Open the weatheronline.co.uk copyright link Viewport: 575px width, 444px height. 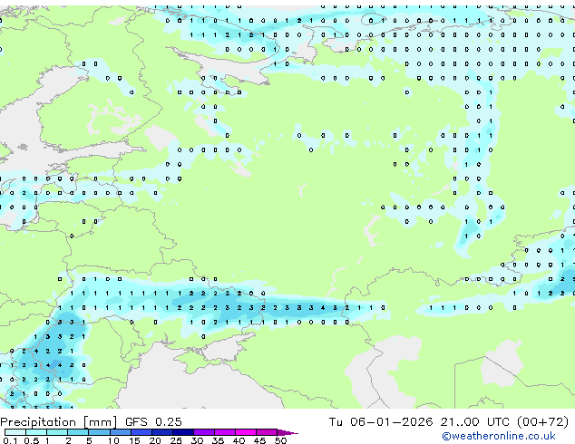[x=498, y=436]
